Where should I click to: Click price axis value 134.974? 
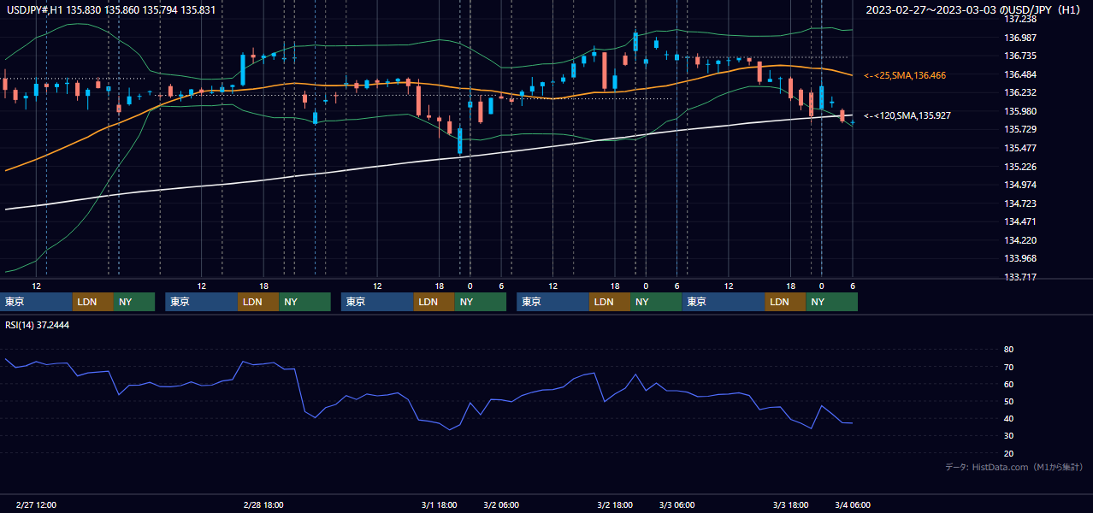pyautogui.click(x=1019, y=185)
